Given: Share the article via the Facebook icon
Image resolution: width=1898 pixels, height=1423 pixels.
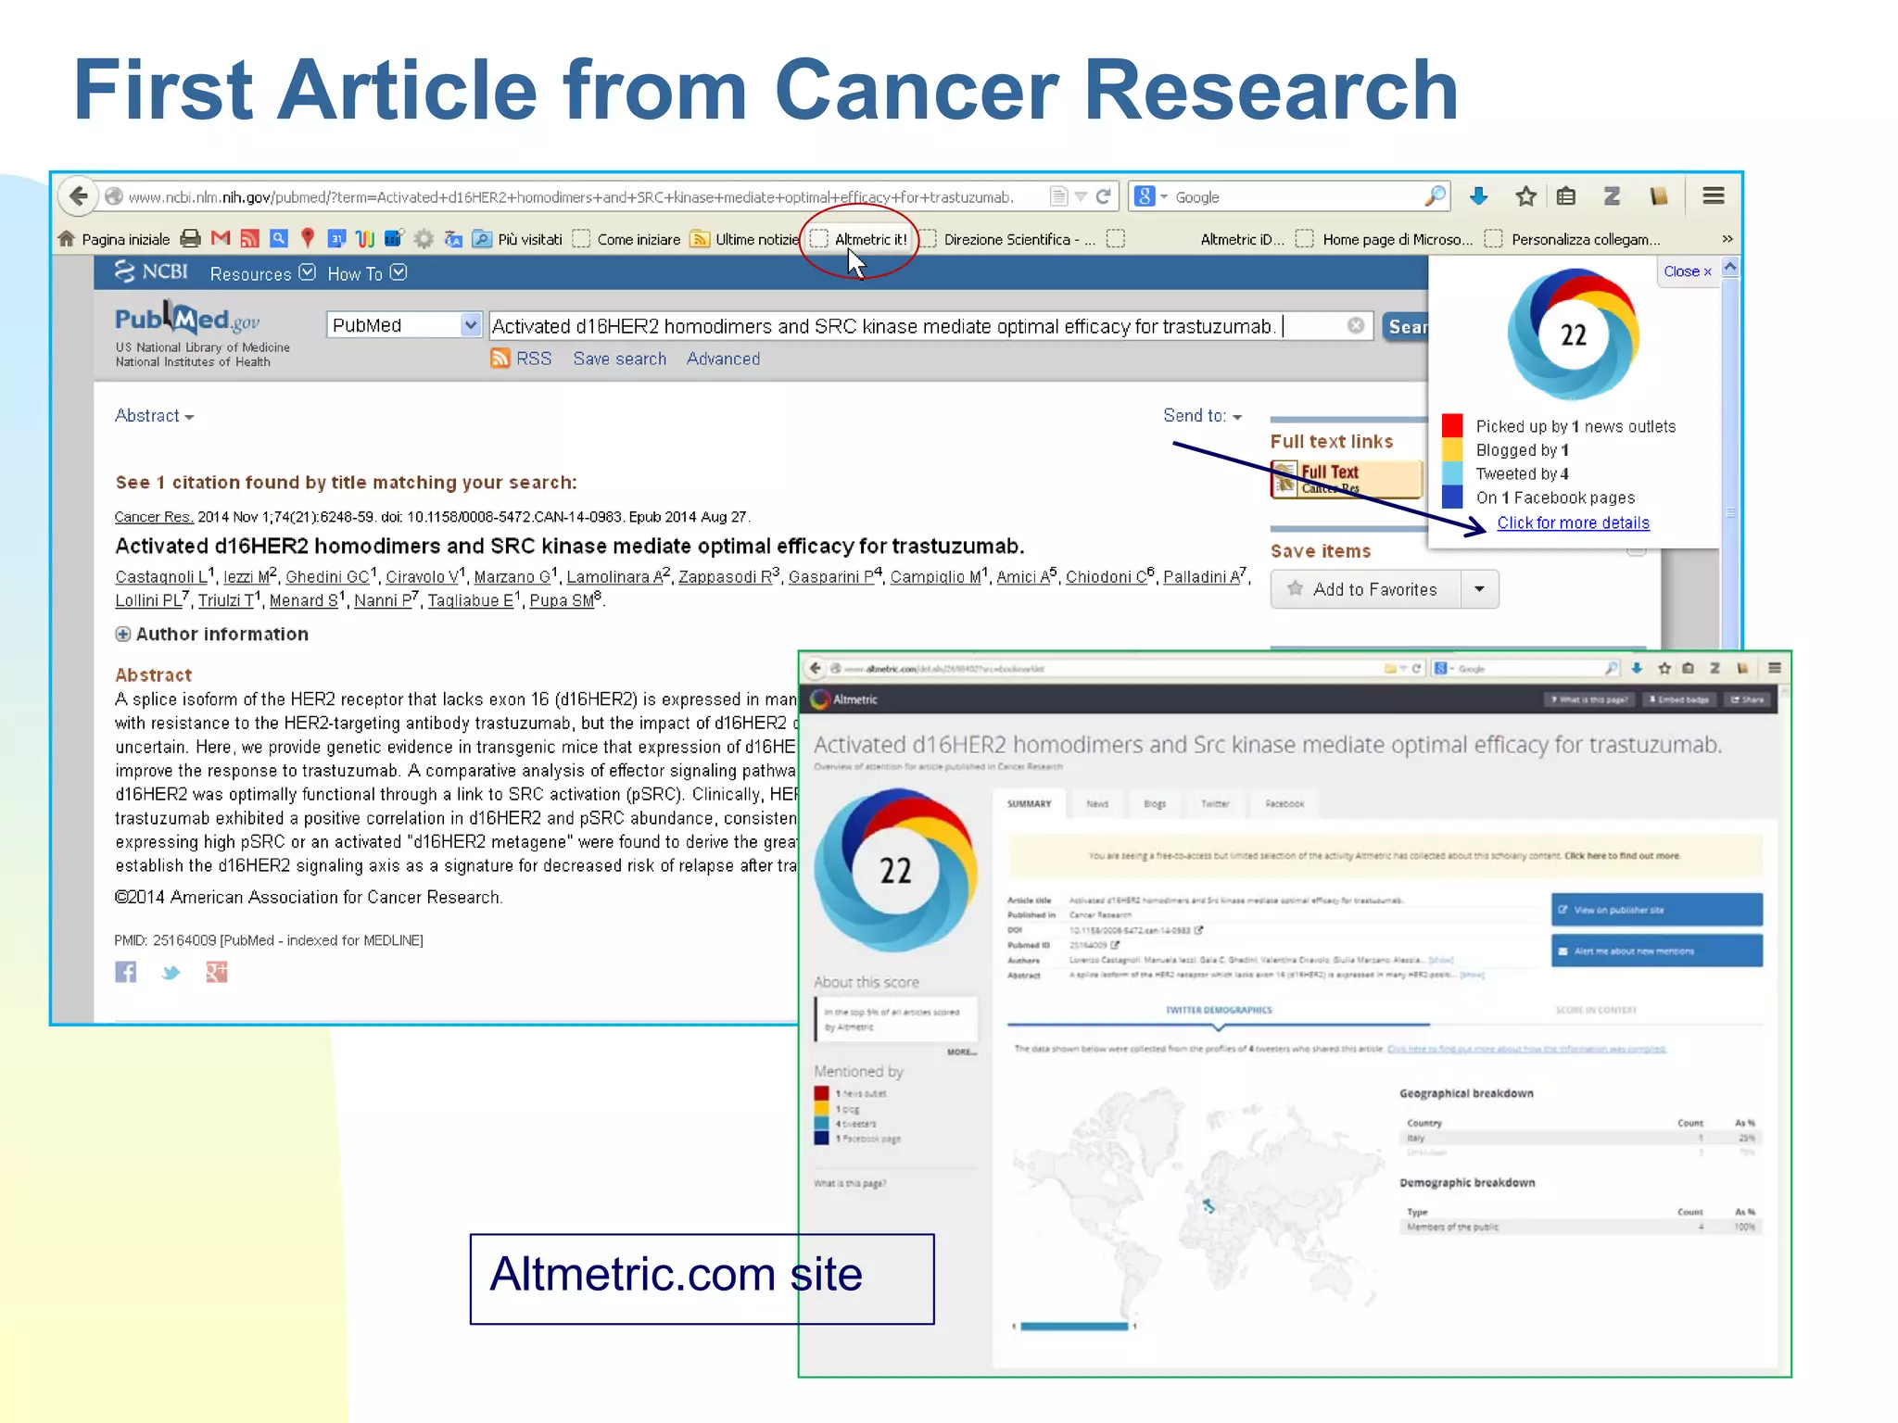Looking at the screenshot, I should point(126,972).
